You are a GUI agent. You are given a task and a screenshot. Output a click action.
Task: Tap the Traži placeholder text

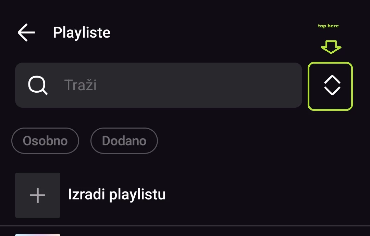[81, 85]
